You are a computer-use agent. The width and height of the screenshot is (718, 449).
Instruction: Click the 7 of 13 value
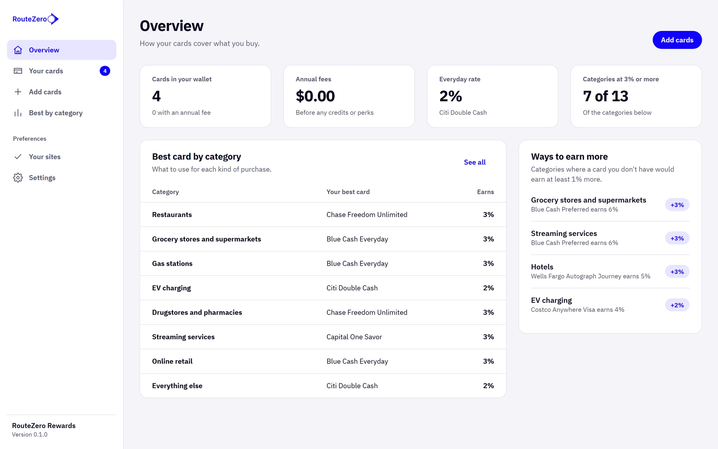click(x=606, y=96)
